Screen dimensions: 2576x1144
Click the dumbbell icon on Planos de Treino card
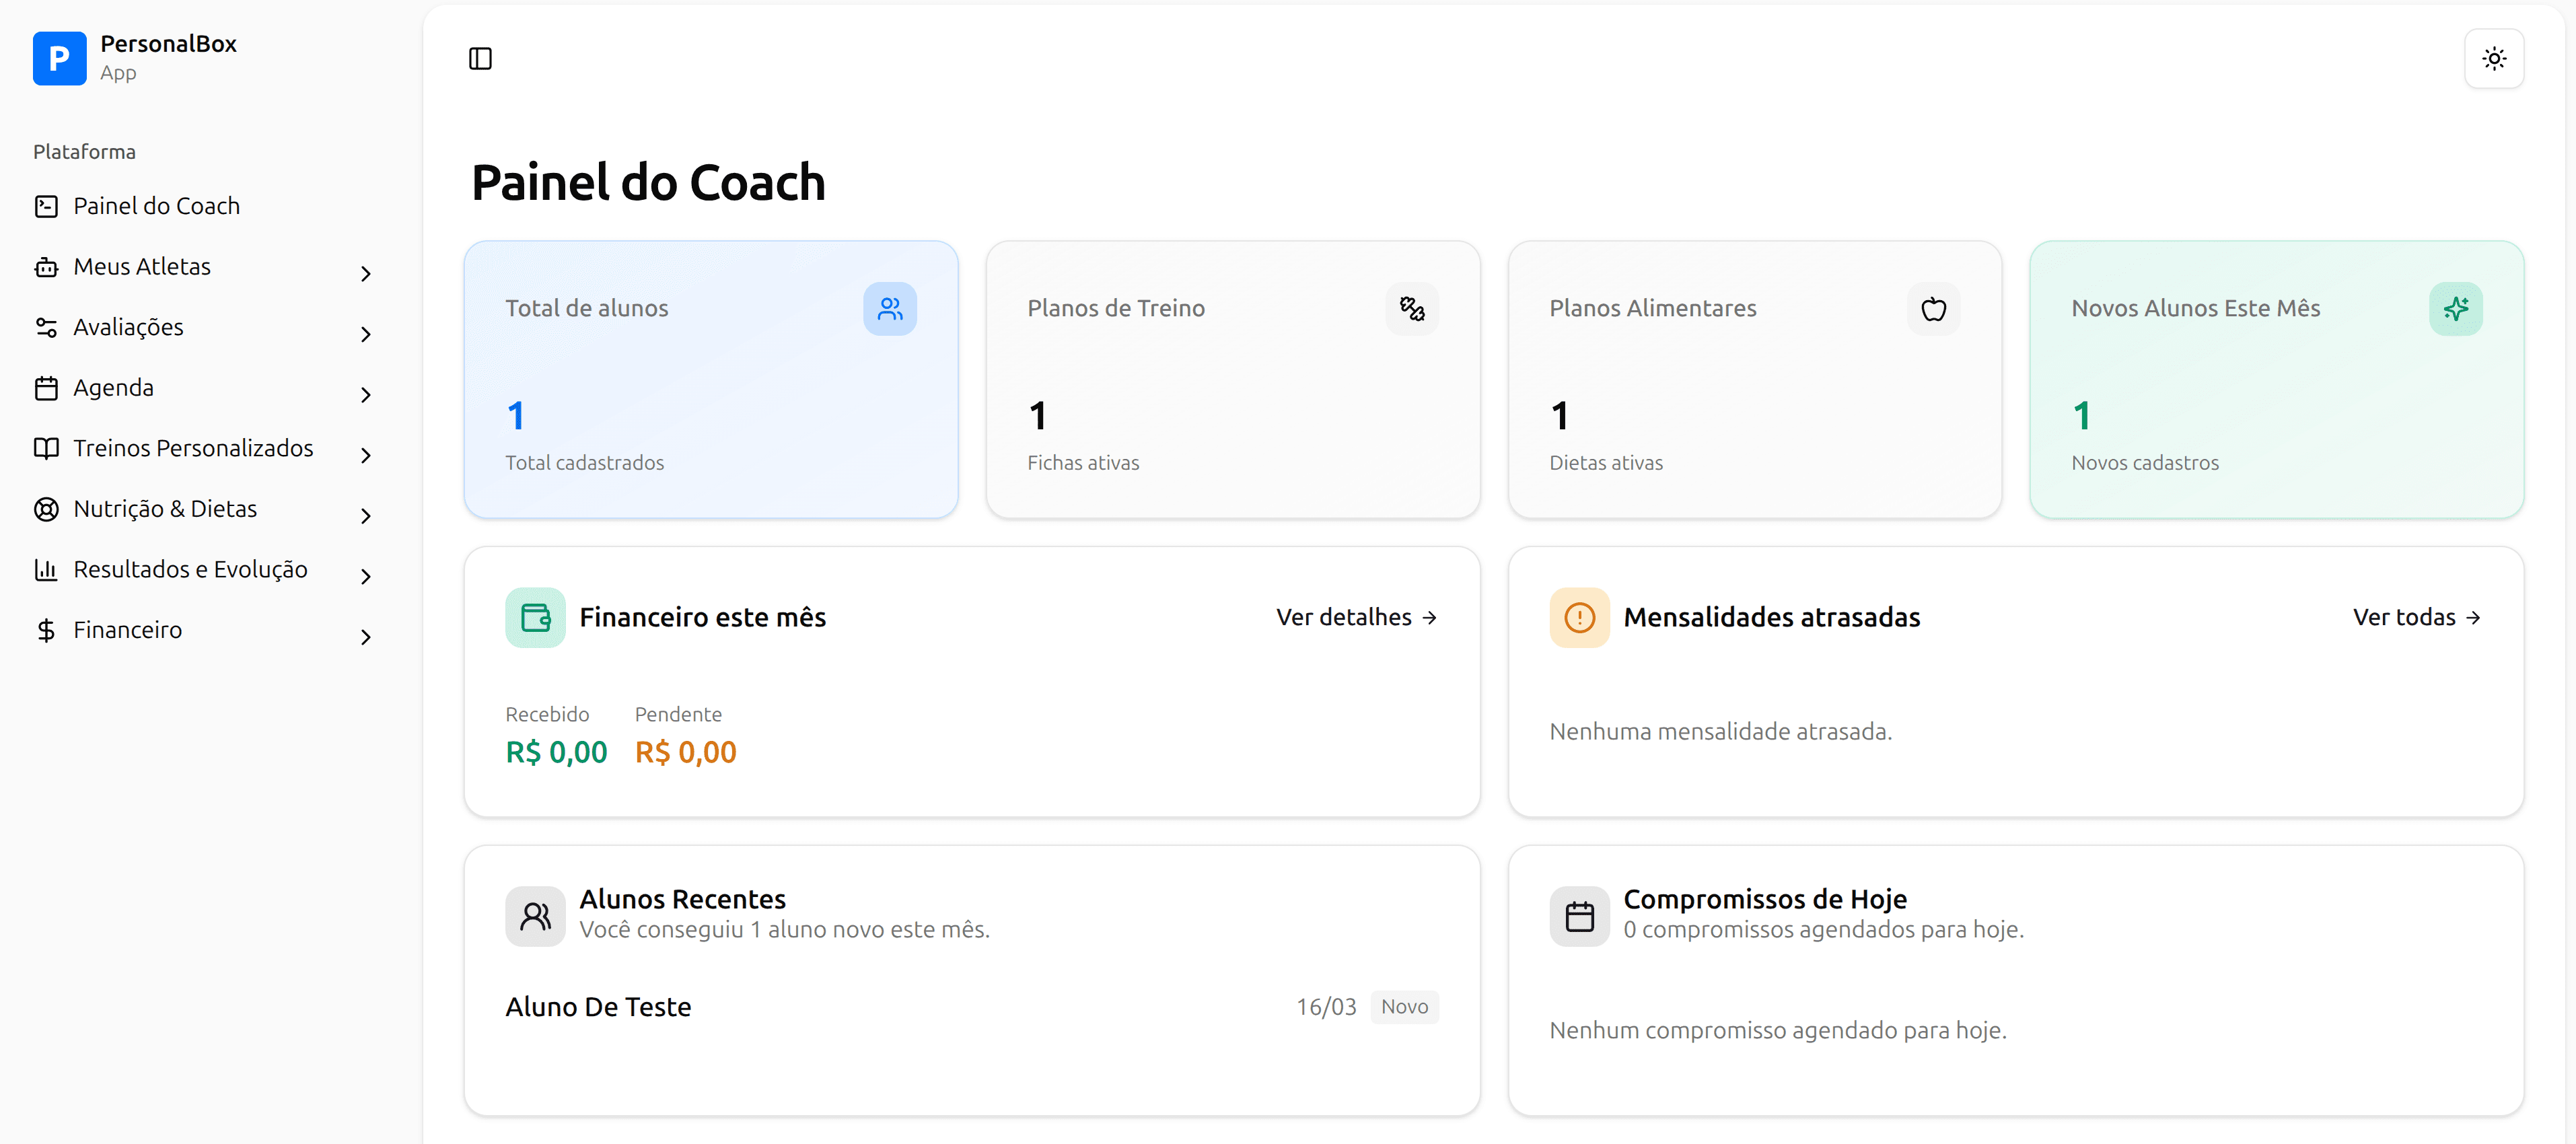point(1411,308)
